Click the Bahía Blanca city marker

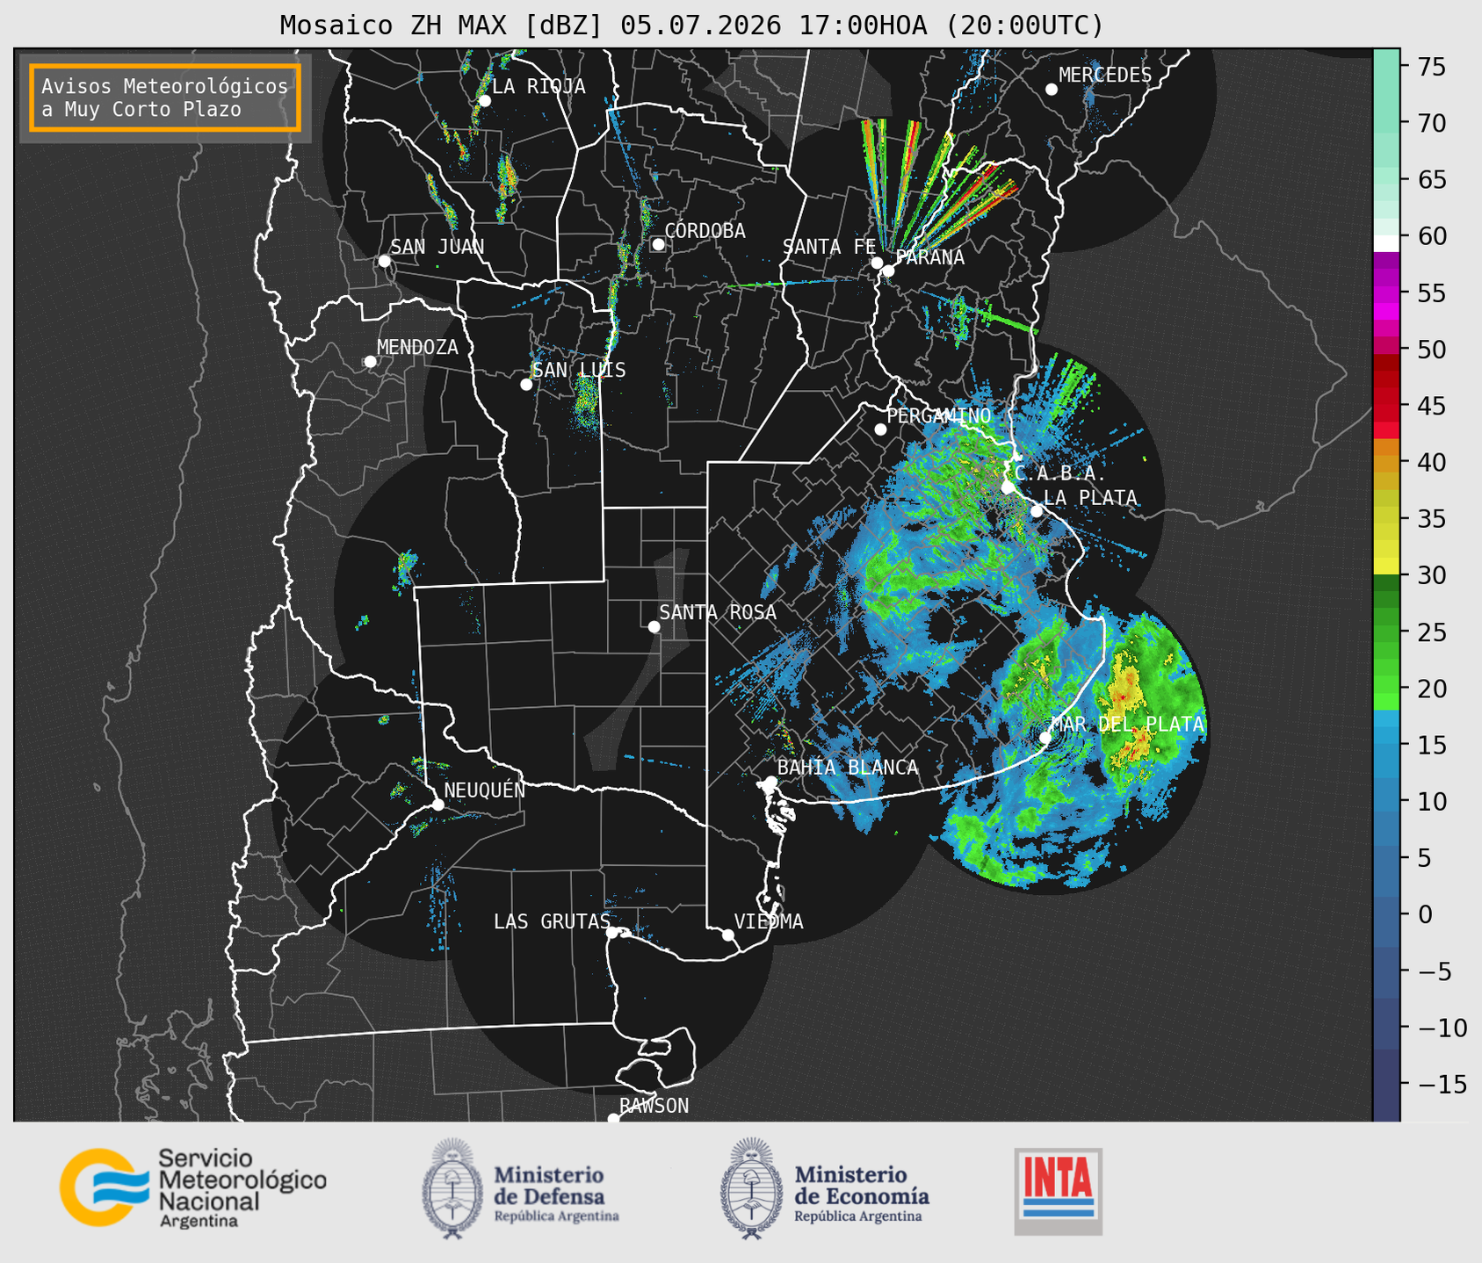[770, 782]
